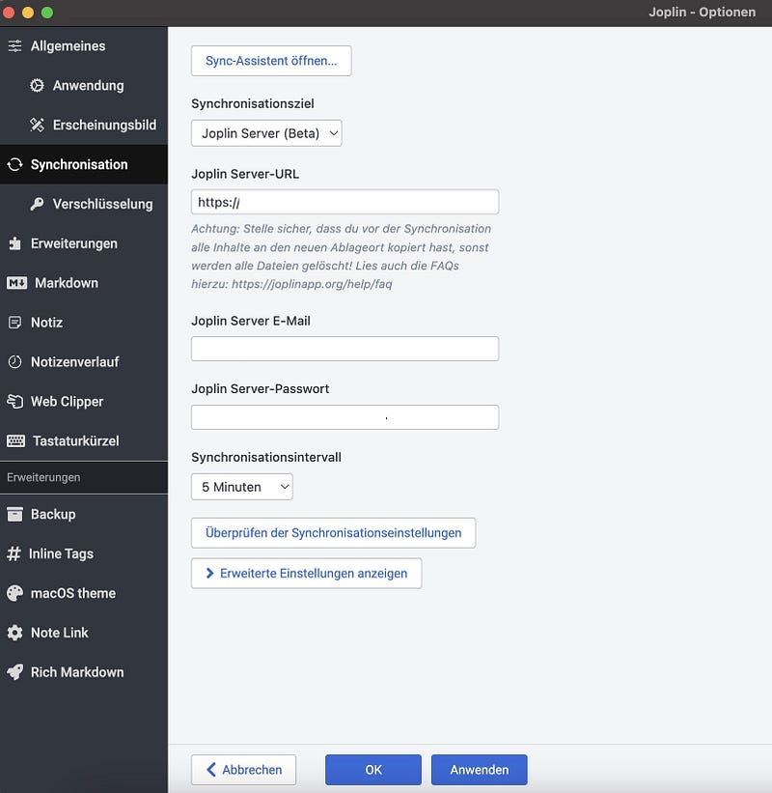Screen dimensions: 772x793
Task: Click the Erscheinungsbild design tools icon
Action: click(x=37, y=125)
